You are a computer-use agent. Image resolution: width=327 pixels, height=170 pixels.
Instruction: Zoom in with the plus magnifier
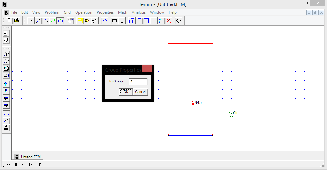[x=6, y=54]
